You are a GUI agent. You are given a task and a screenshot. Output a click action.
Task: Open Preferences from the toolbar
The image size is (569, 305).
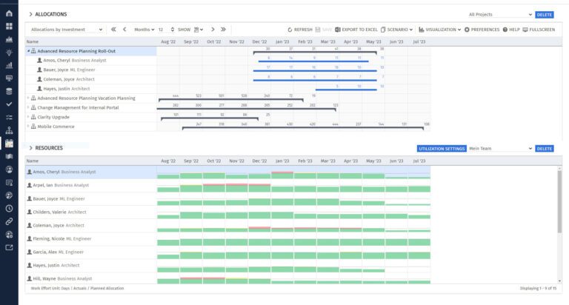[x=482, y=30]
